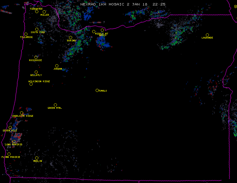Click the Boring station circle marker

coord(70,38)
